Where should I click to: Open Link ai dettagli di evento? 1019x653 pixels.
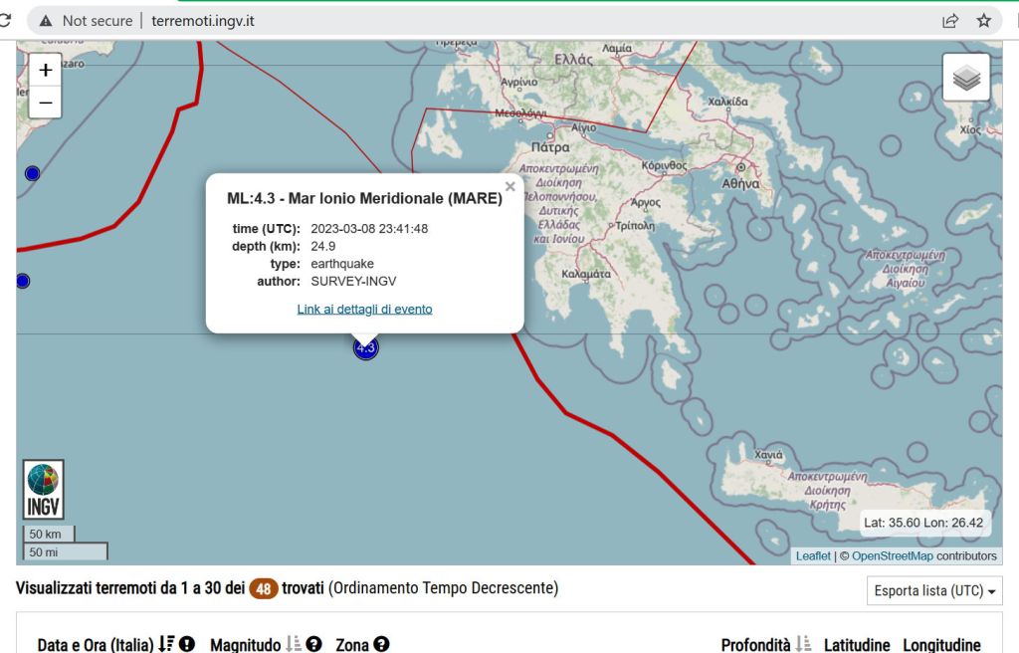pyautogui.click(x=364, y=309)
